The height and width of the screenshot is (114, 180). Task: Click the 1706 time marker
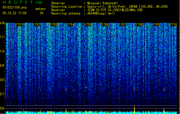pos(105,25)
